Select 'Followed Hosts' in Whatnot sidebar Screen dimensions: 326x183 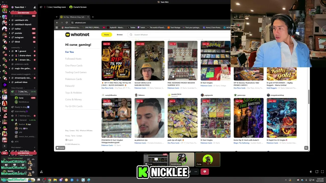pos(73,59)
